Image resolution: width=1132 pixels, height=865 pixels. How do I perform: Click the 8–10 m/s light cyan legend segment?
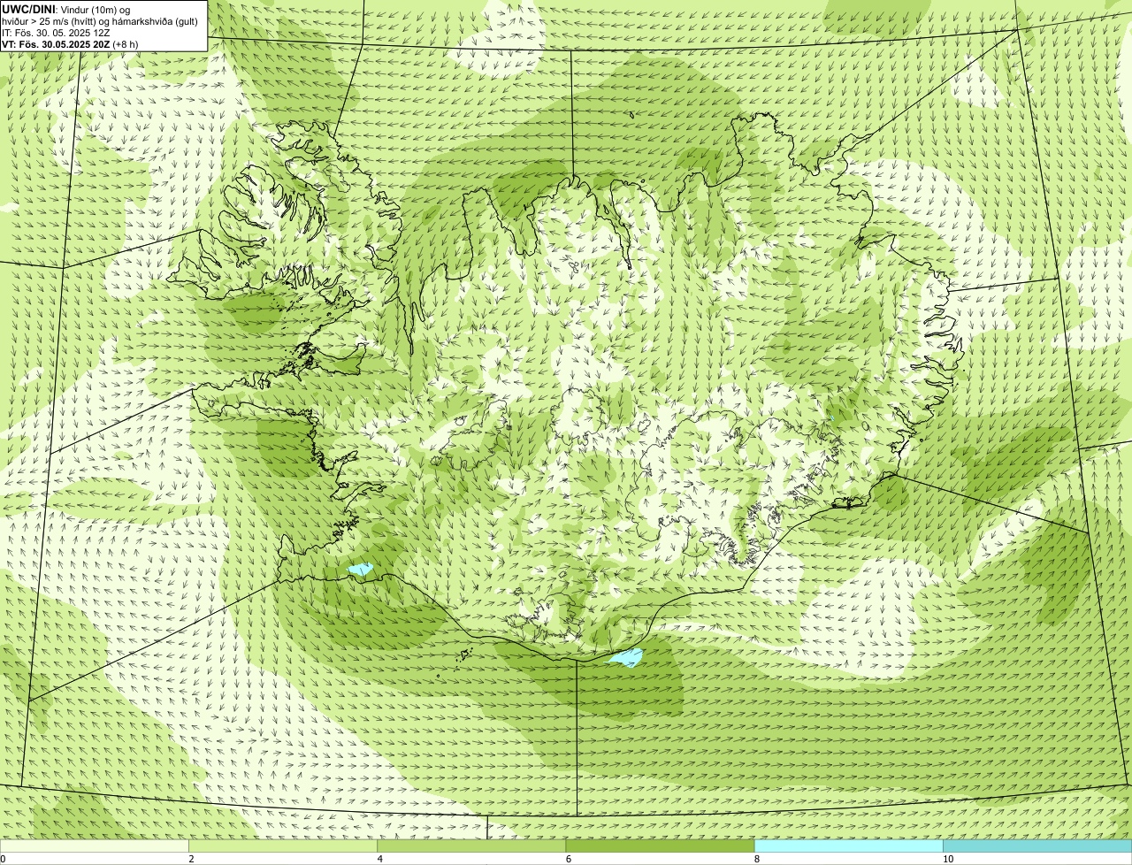pos(849,846)
